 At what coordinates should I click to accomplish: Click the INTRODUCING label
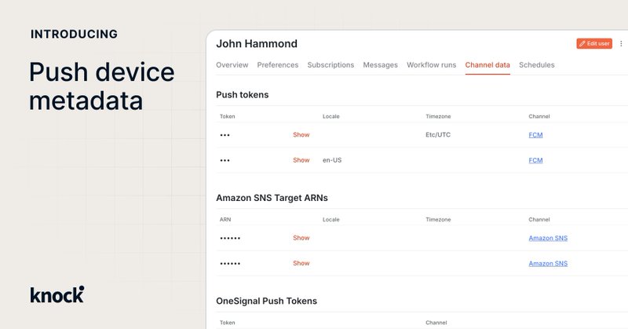[74, 34]
